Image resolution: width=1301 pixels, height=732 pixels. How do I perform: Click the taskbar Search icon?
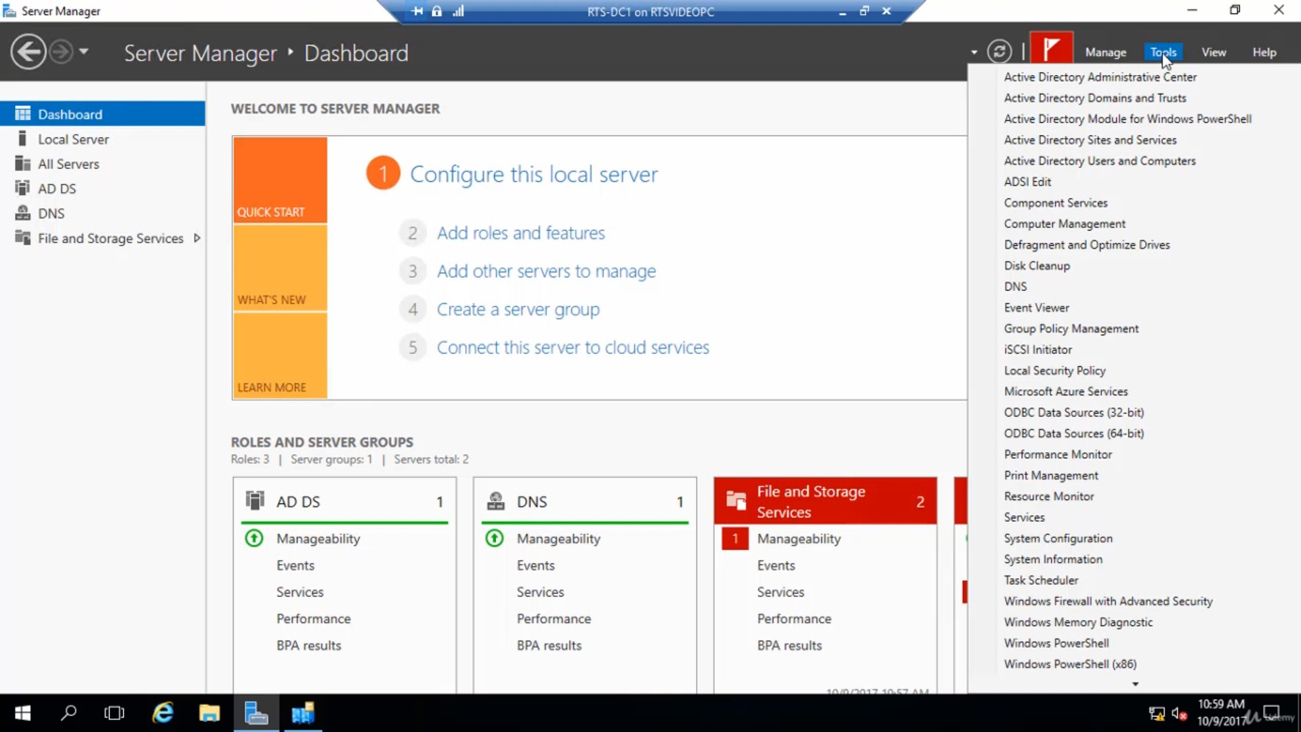68,713
